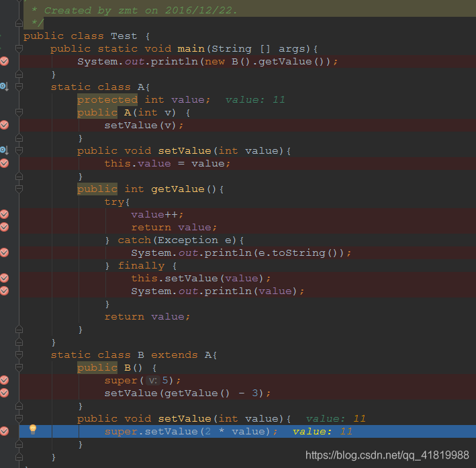The image size is (476, 468).
Task: Collapse constructor B() fold marker
Action: click(x=19, y=367)
